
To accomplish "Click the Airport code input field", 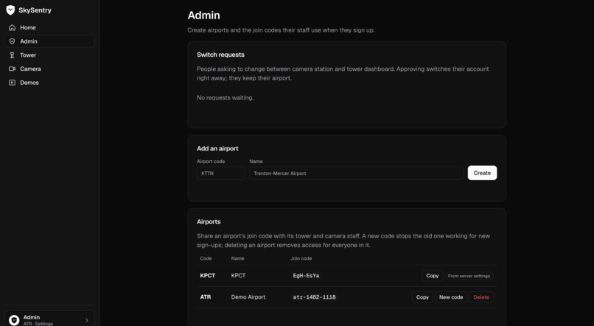I will tap(221, 173).
